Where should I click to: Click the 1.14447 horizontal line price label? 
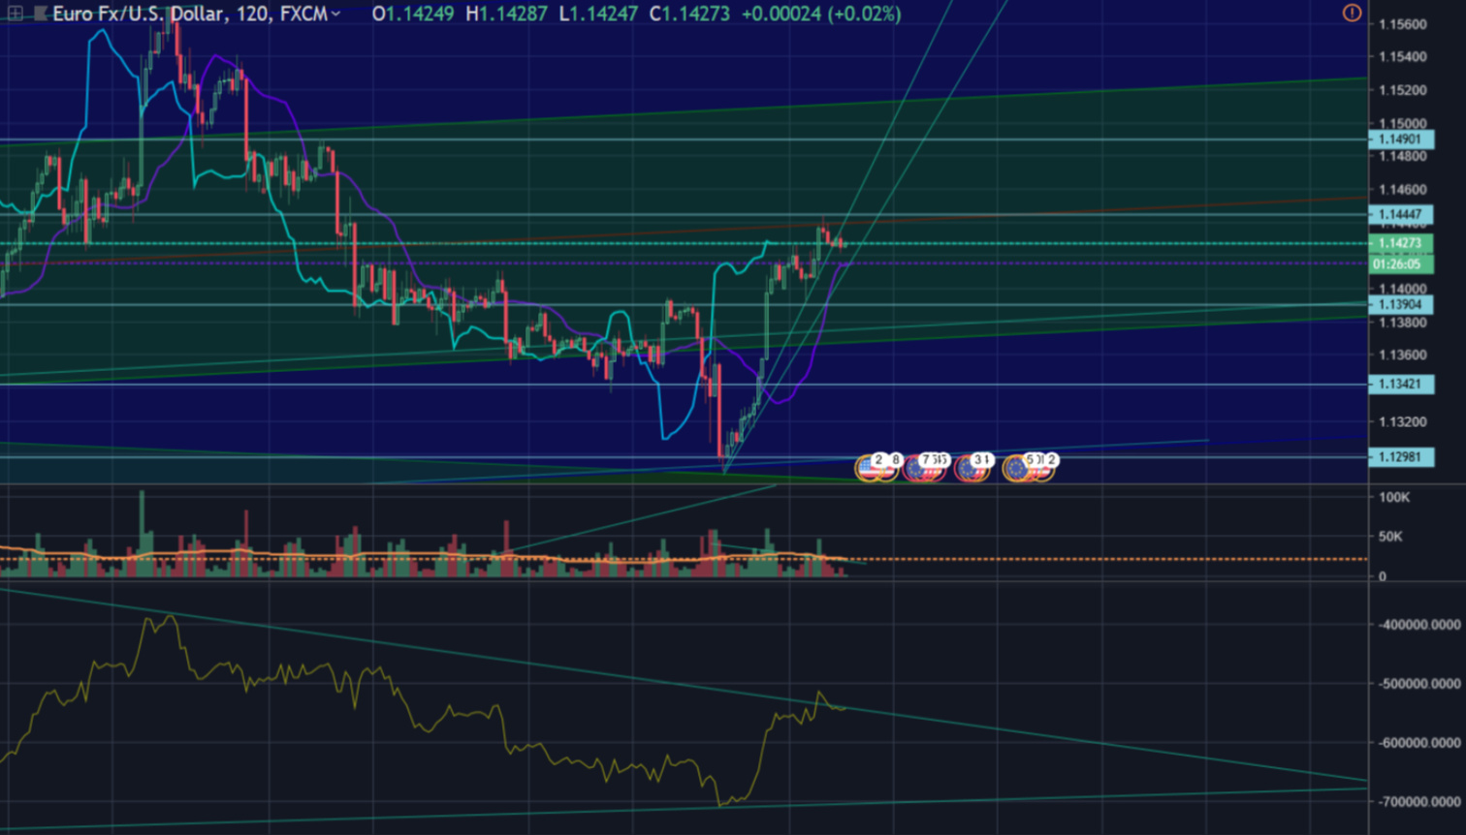tap(1400, 214)
